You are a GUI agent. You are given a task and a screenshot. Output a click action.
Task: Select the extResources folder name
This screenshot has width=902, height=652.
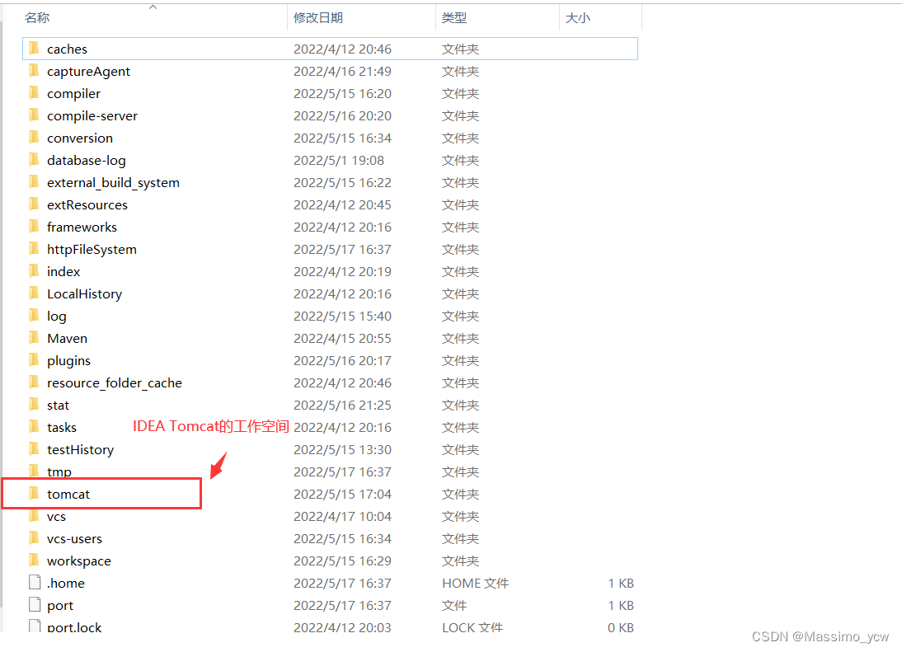pos(87,204)
